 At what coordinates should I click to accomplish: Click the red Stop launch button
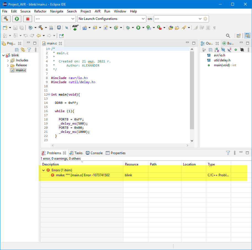point(28,19)
